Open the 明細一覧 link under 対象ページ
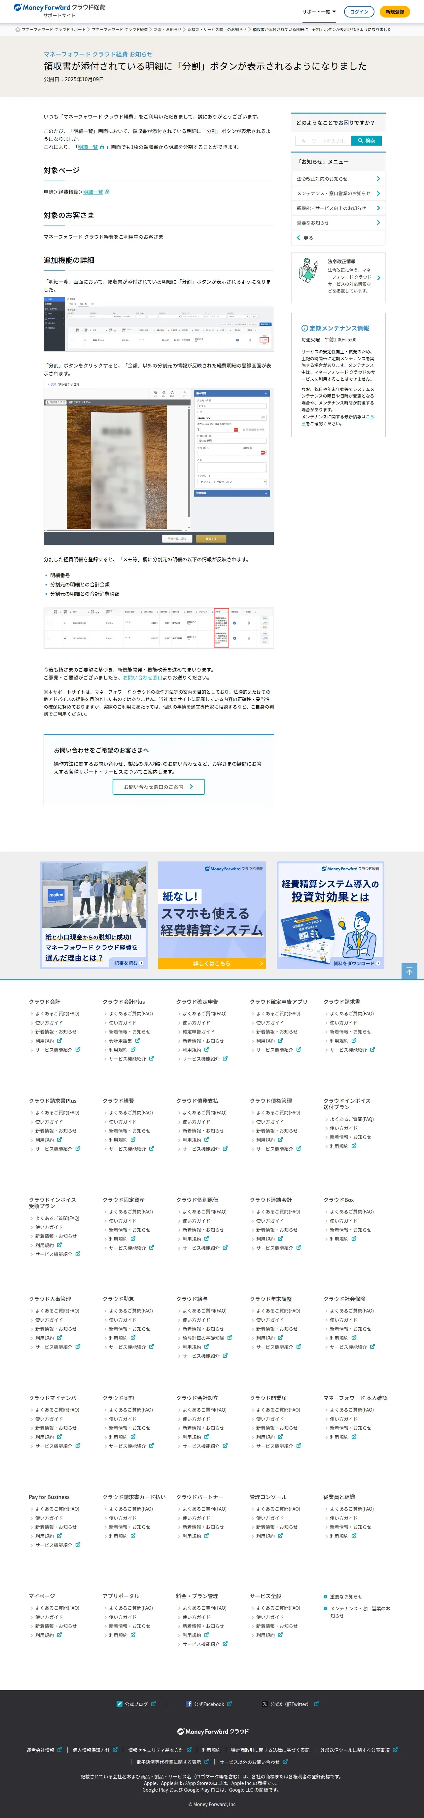The width and height of the screenshot is (424, 1818). (92, 192)
